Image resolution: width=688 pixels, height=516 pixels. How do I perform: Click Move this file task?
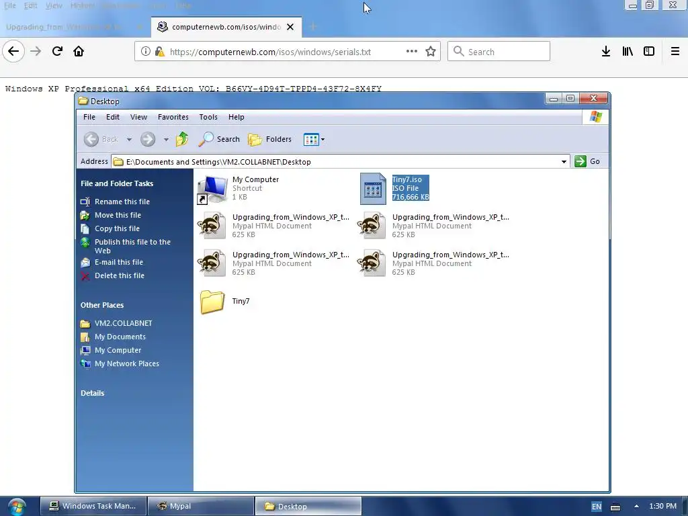tap(111, 215)
